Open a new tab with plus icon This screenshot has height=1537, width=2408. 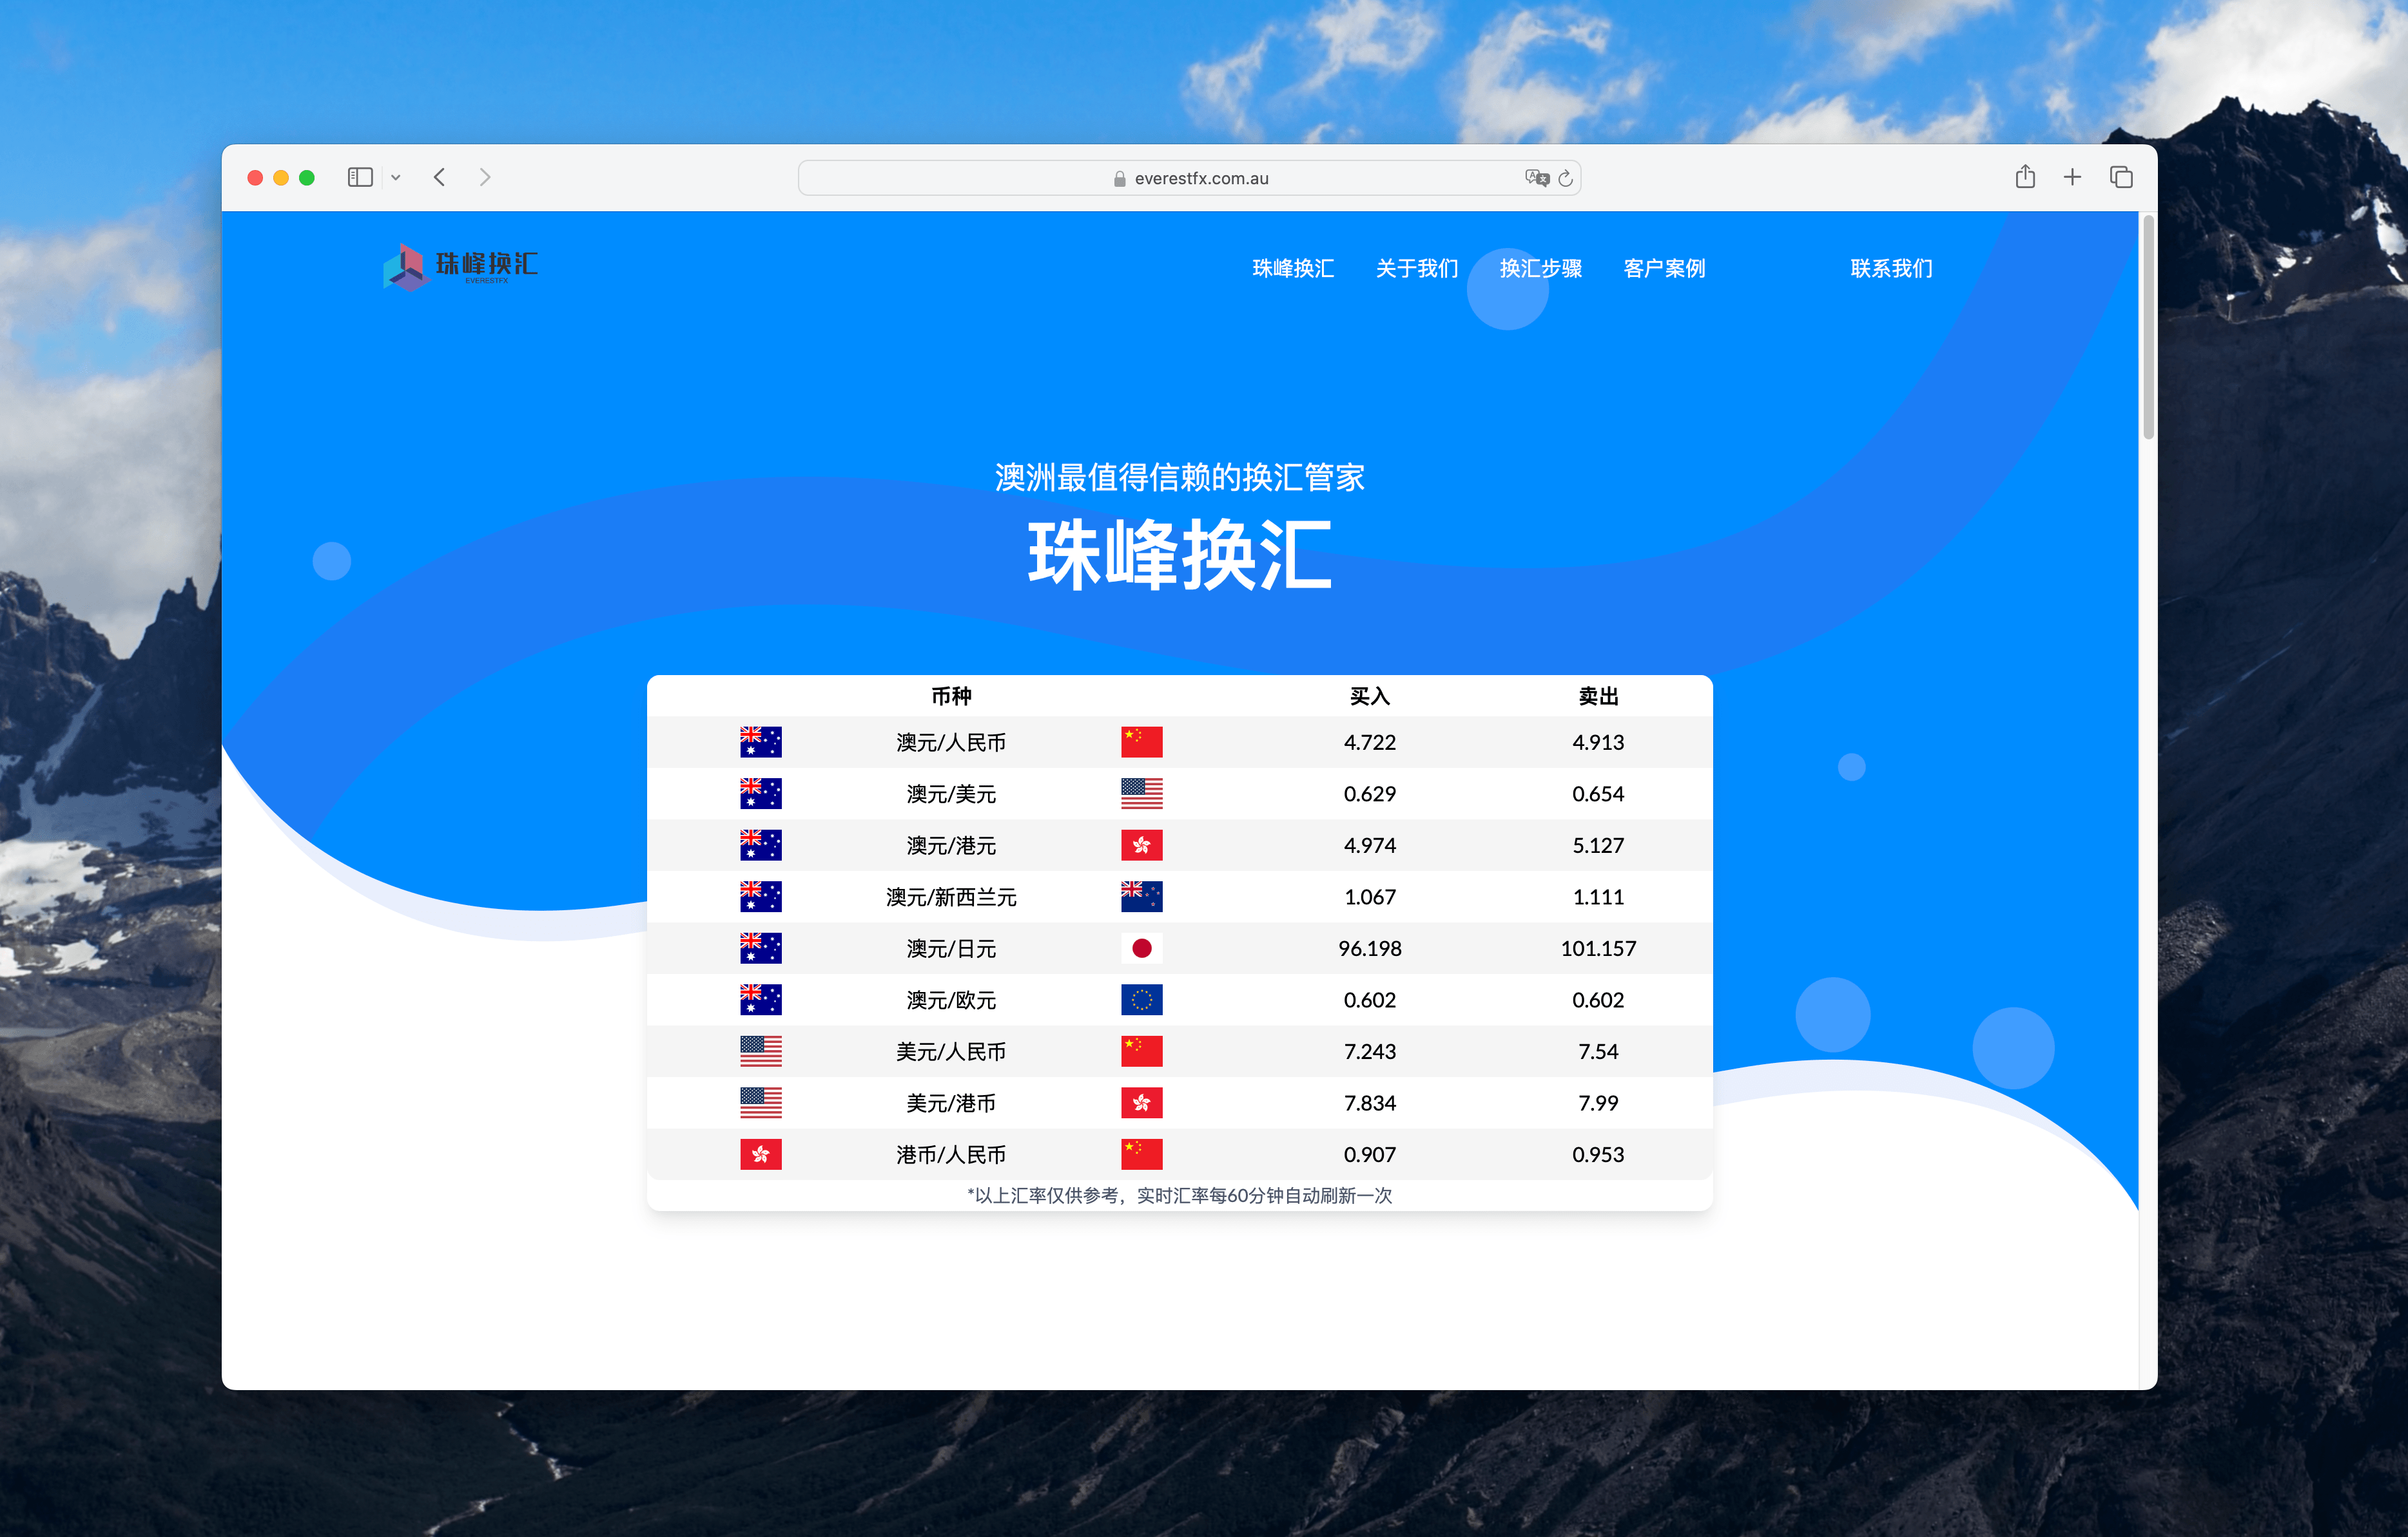pyautogui.click(x=2072, y=177)
